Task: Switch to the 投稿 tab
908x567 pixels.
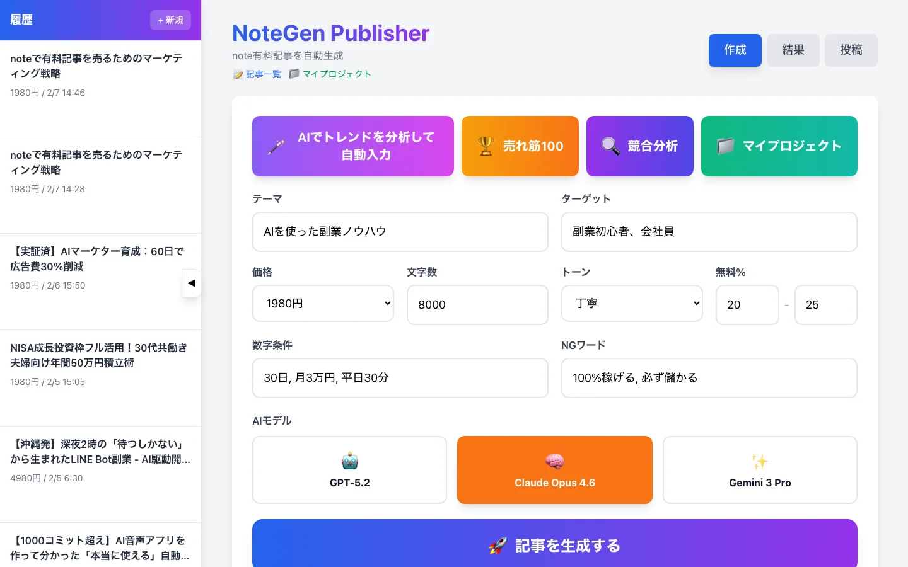Action: [851, 50]
